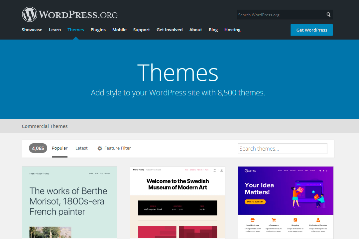Click the search magnifier icon in header
Image resolution: width=359 pixels, height=239 pixels.
click(x=328, y=15)
